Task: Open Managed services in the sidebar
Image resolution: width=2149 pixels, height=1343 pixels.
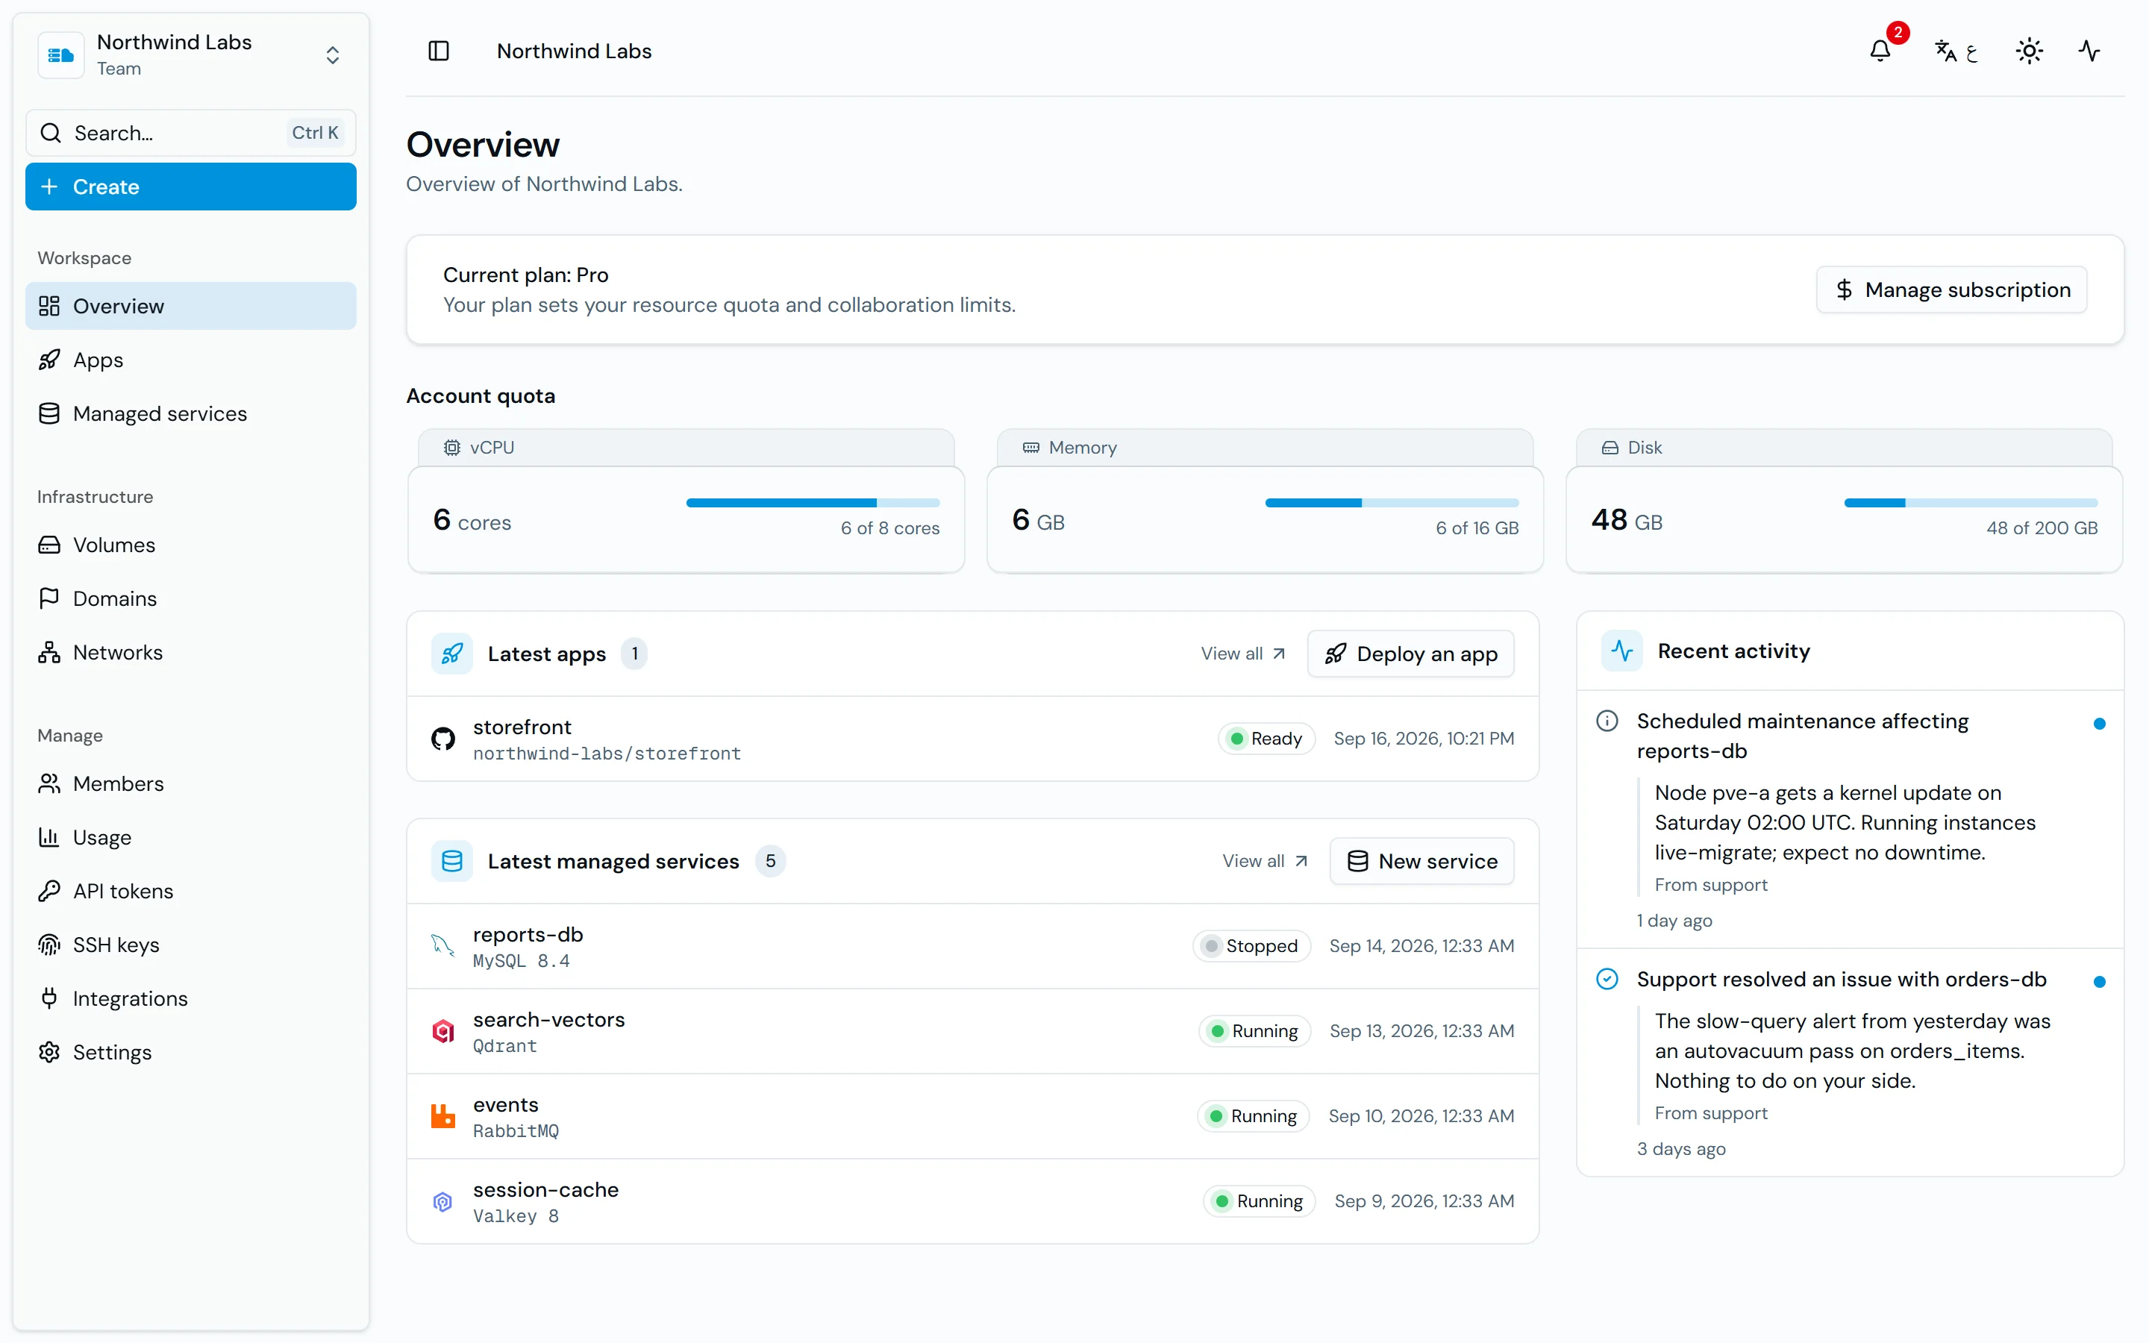Action: (x=191, y=413)
